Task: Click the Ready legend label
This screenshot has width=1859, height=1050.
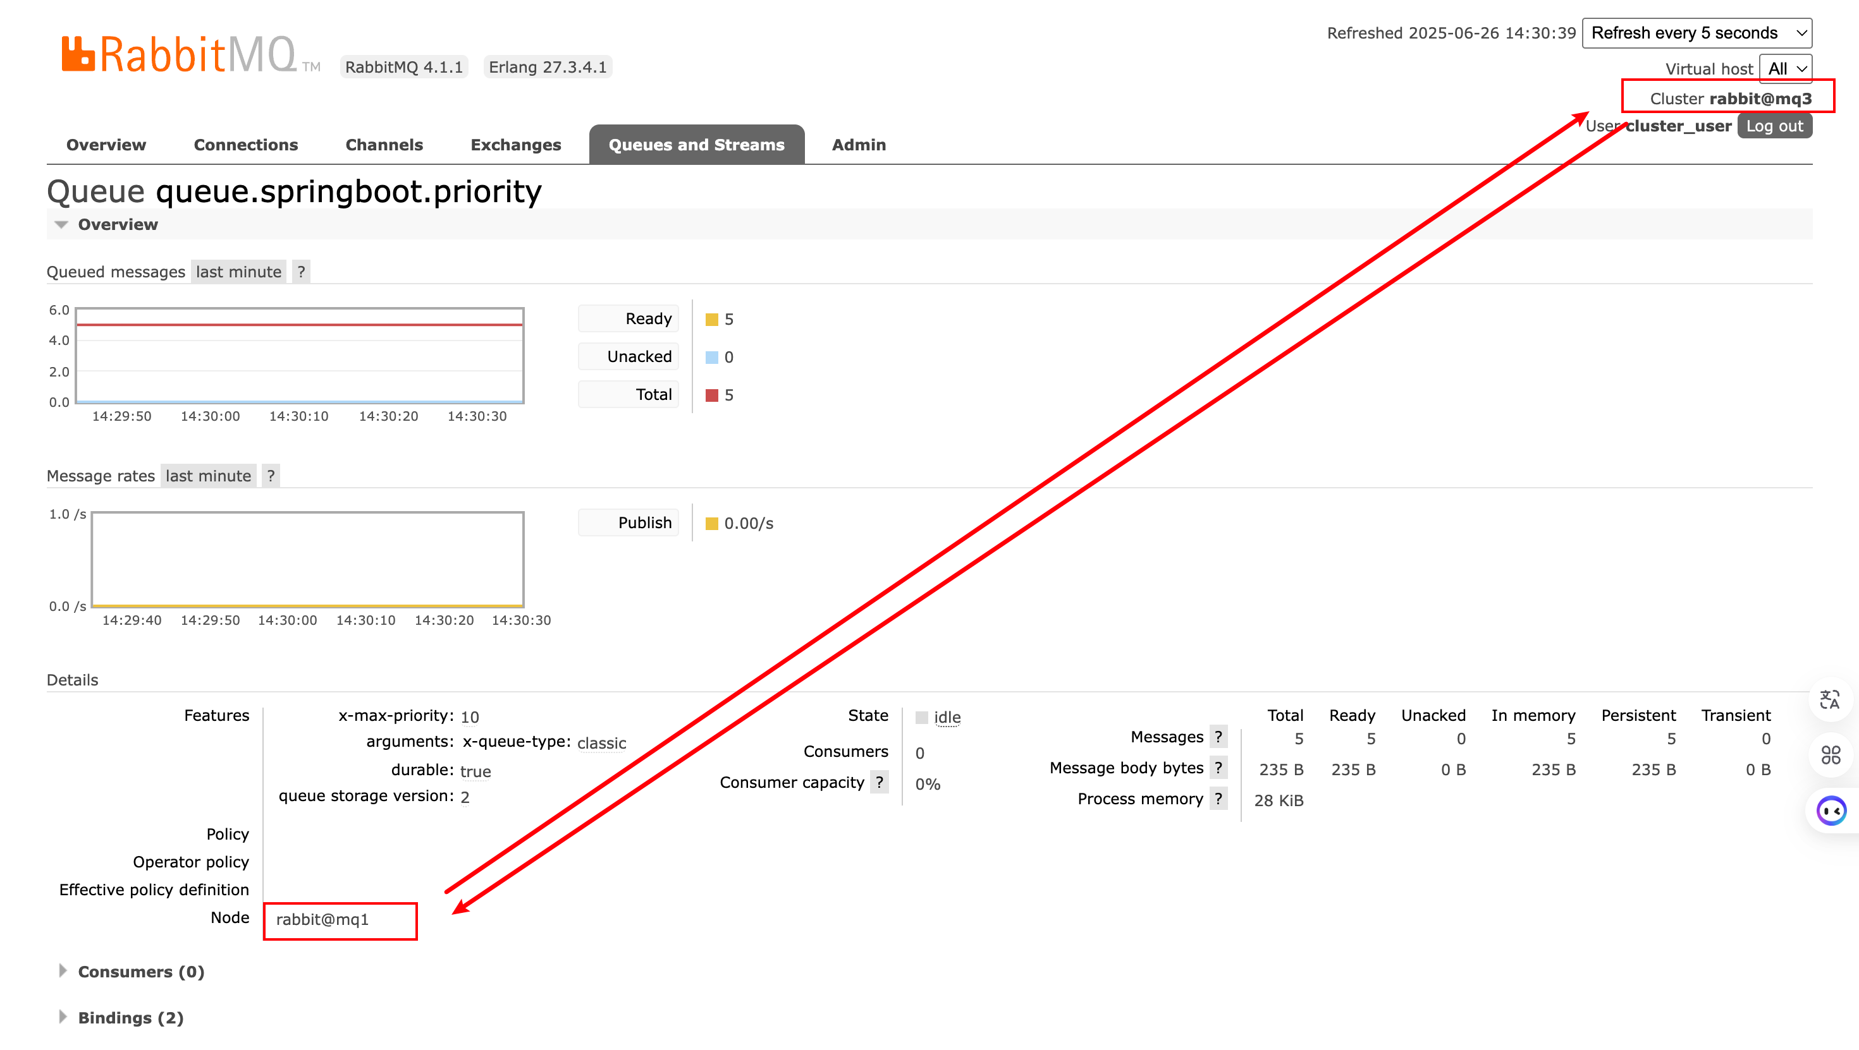Action: (x=629, y=319)
